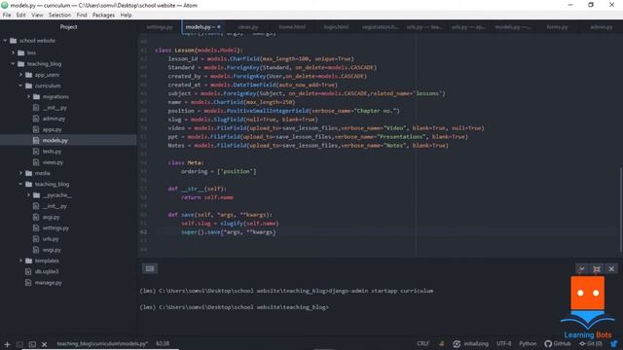Screen dimensions: 623x350
Task: Add a new terminal with plus icon
Action: click(x=7, y=344)
